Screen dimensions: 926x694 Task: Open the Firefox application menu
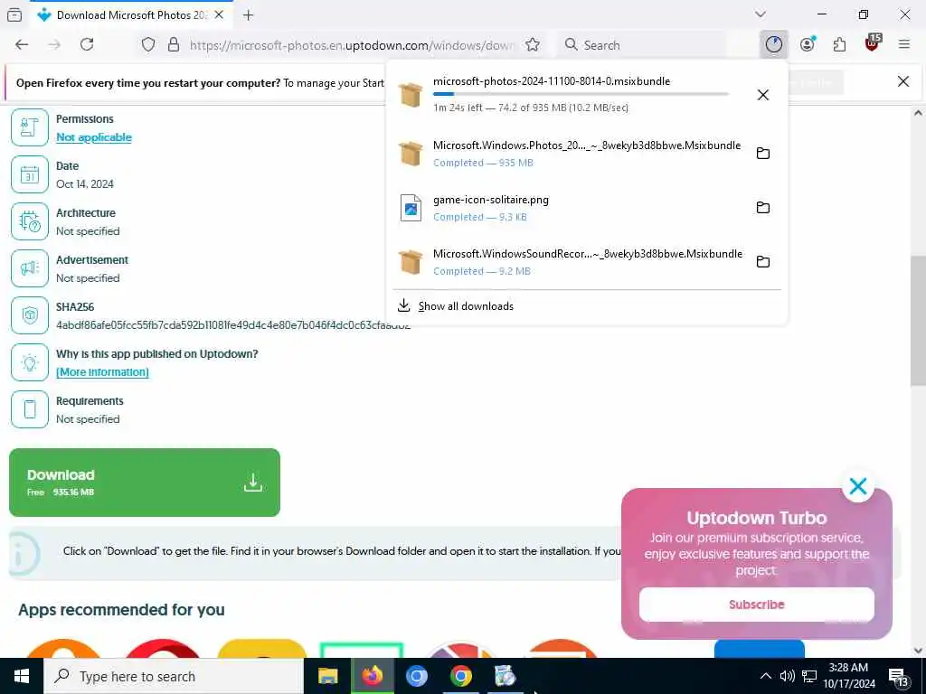pos(904,45)
